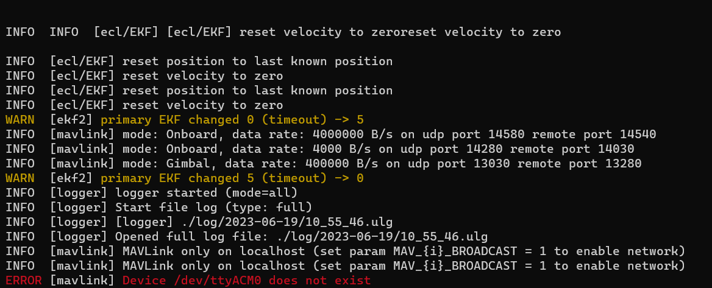712x288 pixels.
Task: Click the second 'MAVLink only on localhost' line
Action: [345, 265]
